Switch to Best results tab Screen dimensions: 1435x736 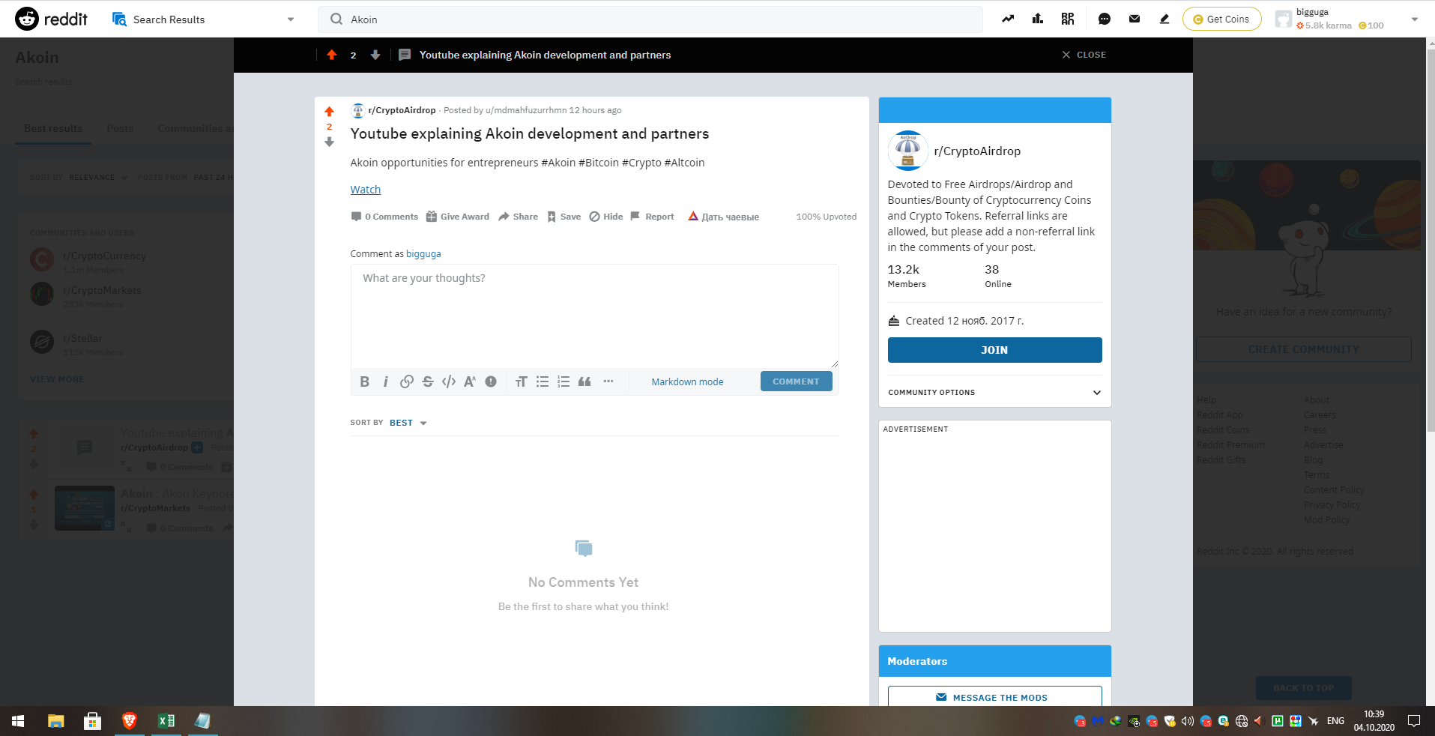[53, 128]
